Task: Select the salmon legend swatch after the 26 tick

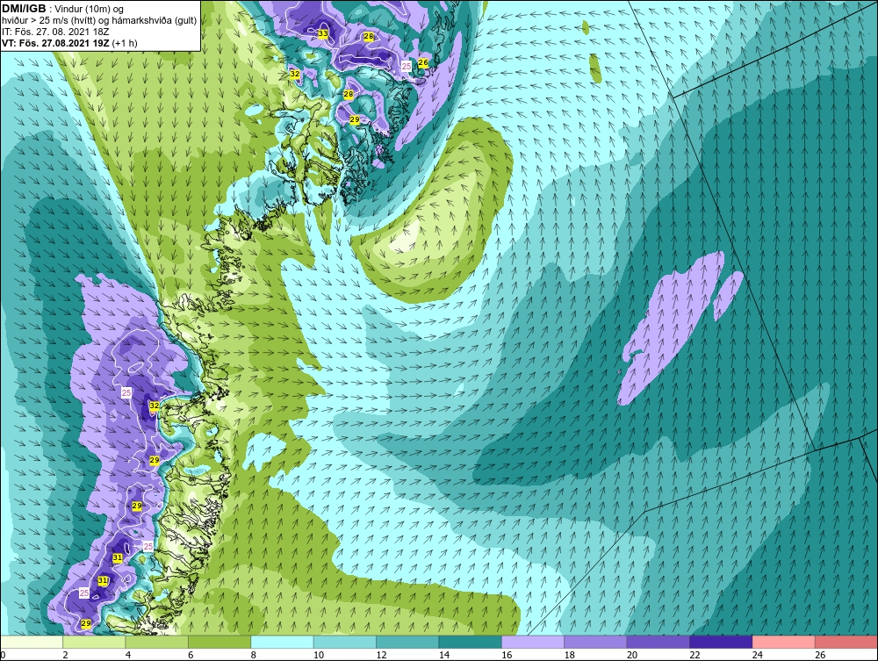Action: [846, 642]
